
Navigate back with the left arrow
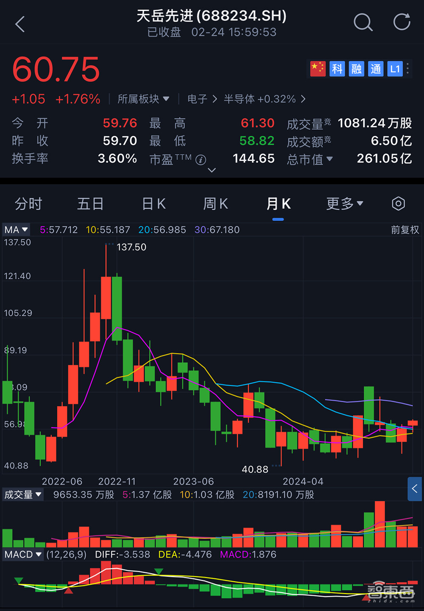[x=19, y=24]
